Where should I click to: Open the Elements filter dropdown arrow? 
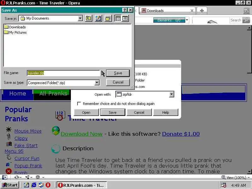click(187, 20)
